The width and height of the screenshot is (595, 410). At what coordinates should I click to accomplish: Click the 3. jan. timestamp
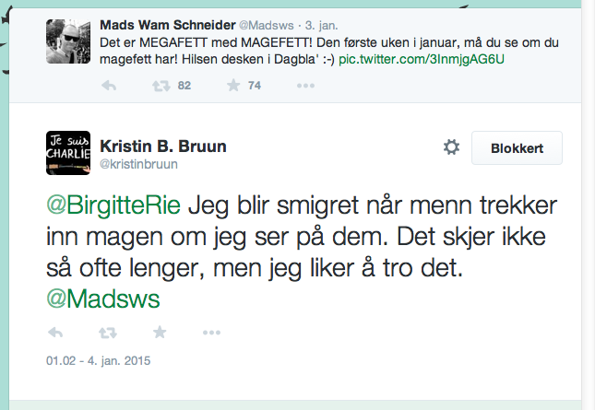321,26
